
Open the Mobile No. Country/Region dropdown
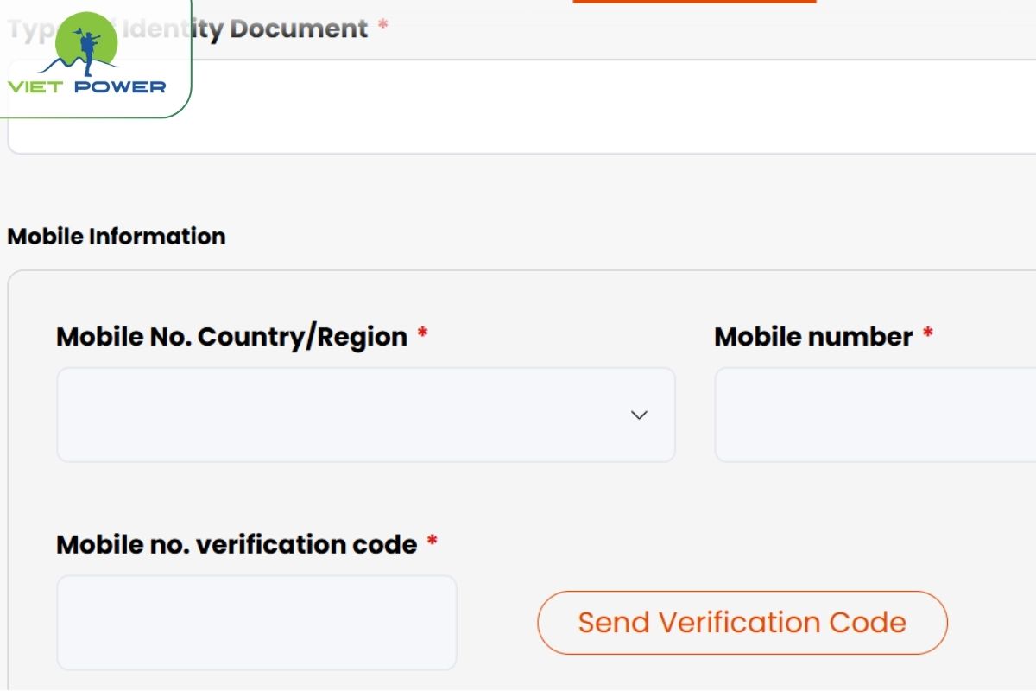(x=366, y=415)
